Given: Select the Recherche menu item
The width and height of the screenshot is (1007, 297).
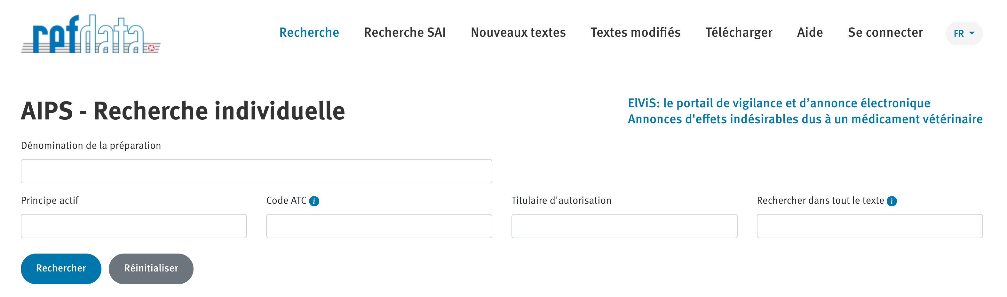Looking at the screenshot, I should click(309, 33).
